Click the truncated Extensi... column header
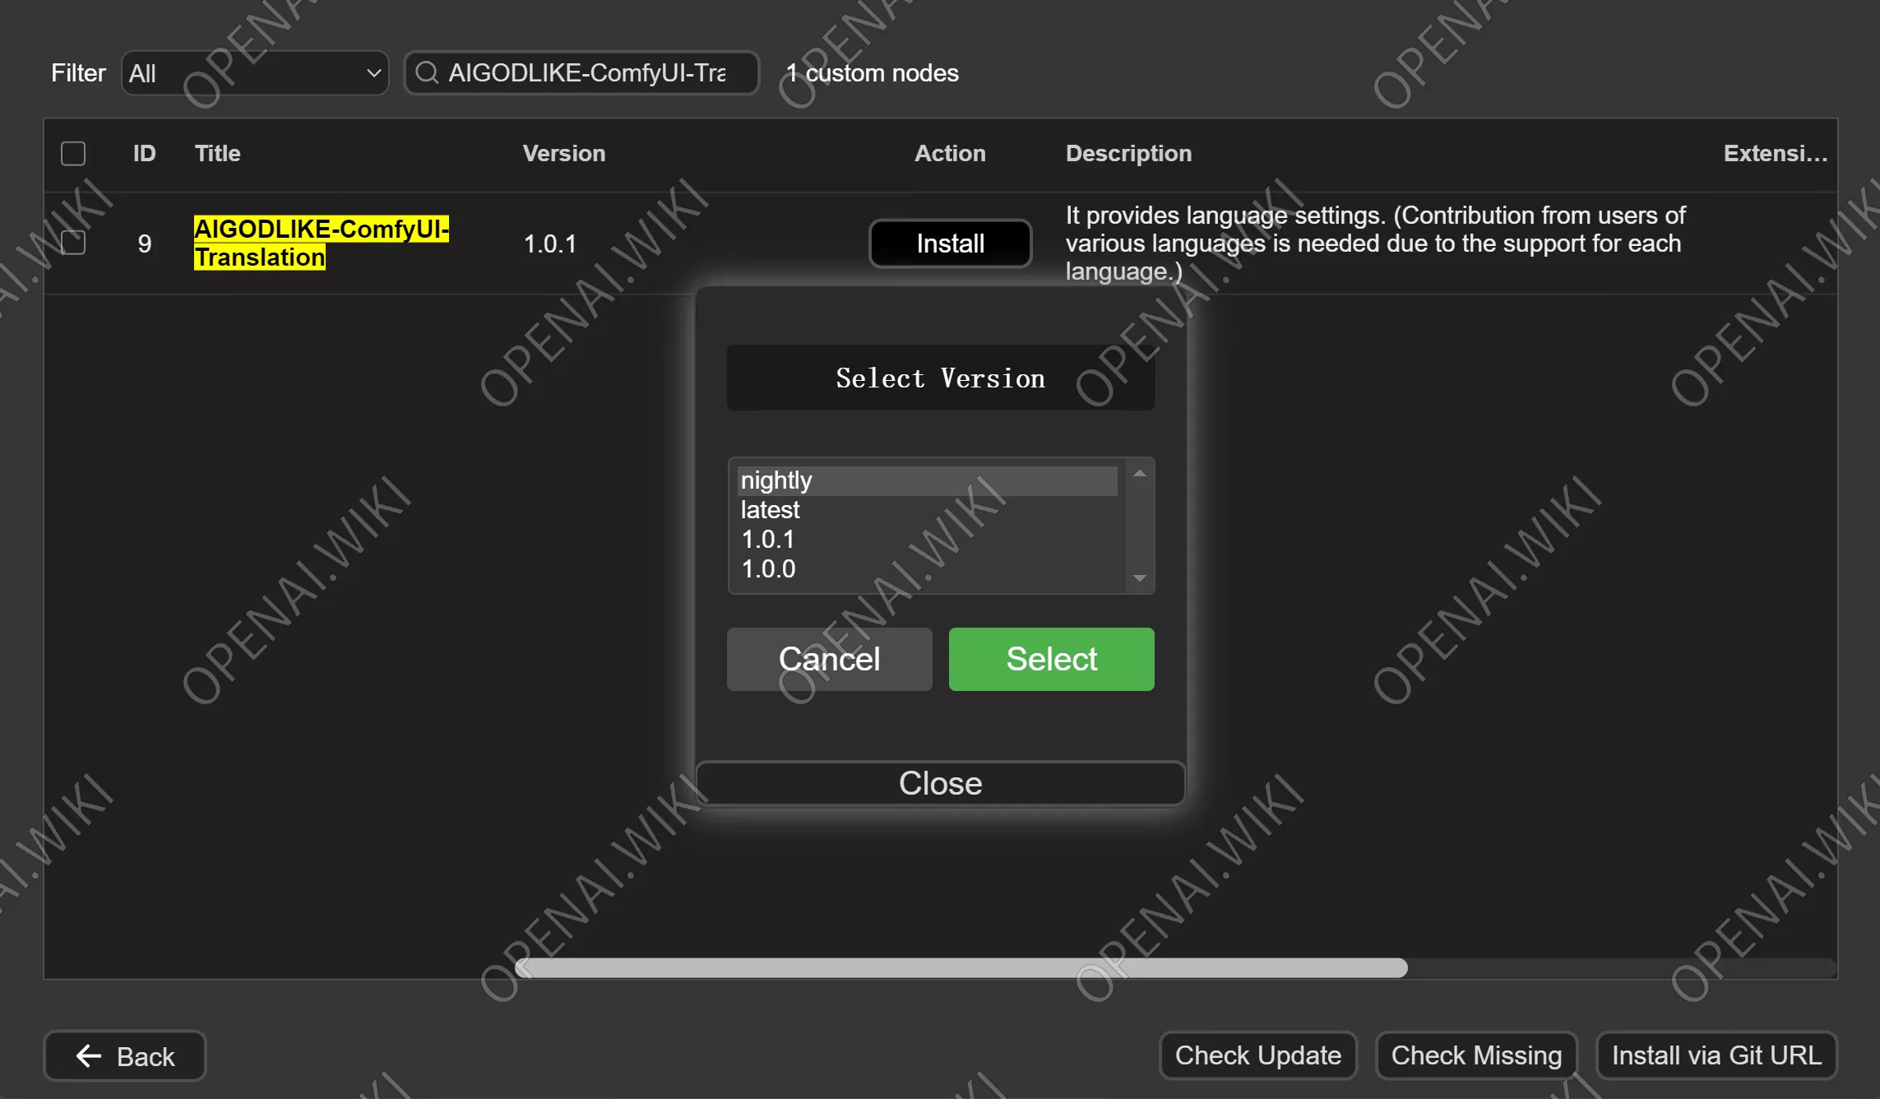The image size is (1880, 1099). click(1776, 154)
